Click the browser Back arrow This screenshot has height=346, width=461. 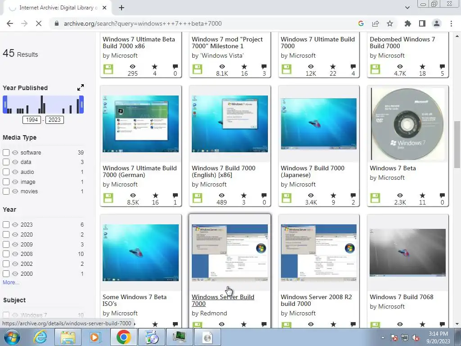10,23
